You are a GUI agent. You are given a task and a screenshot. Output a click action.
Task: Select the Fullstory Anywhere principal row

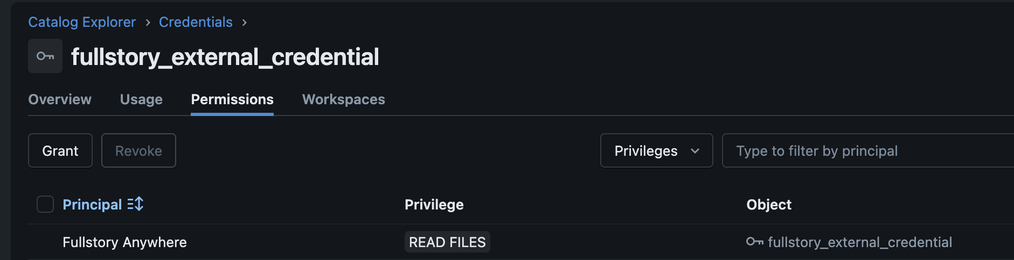tap(124, 242)
